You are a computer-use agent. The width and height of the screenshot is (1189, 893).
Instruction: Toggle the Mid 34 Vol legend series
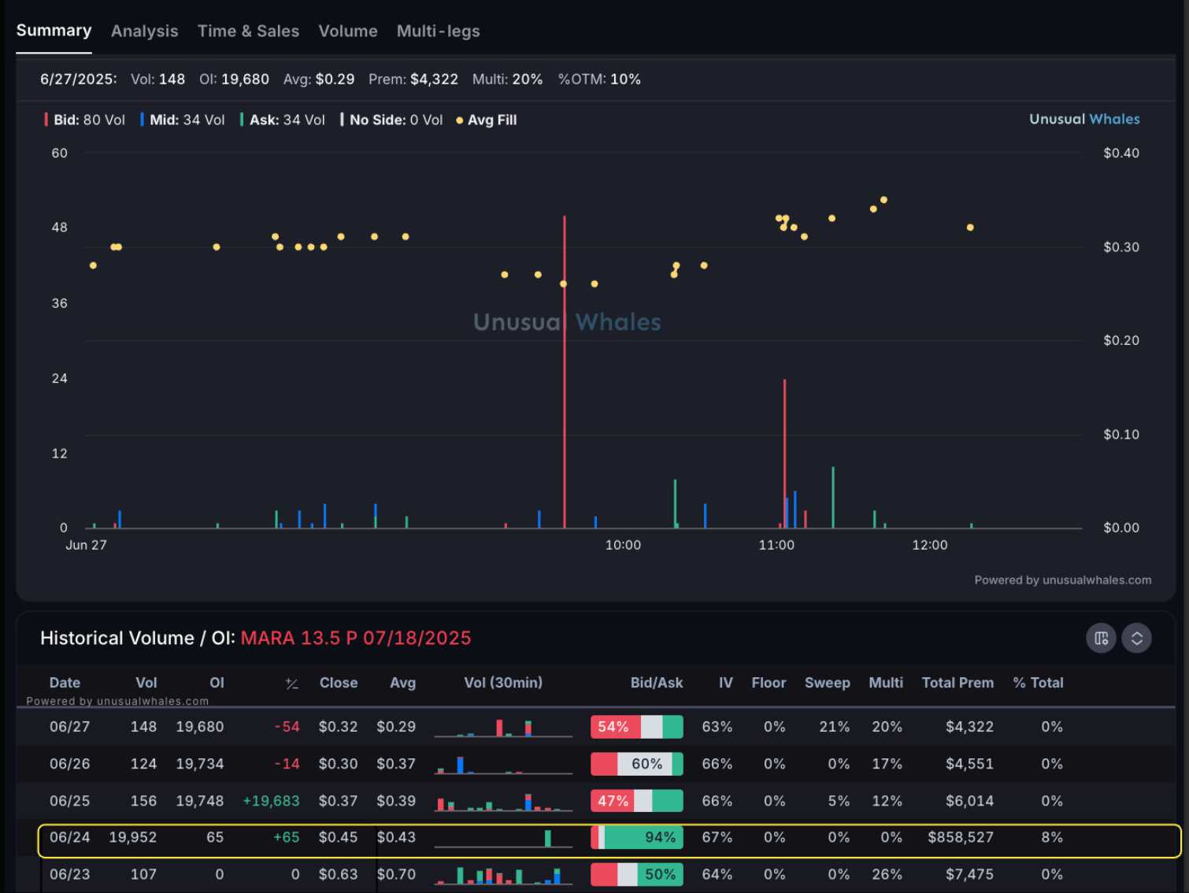[183, 120]
